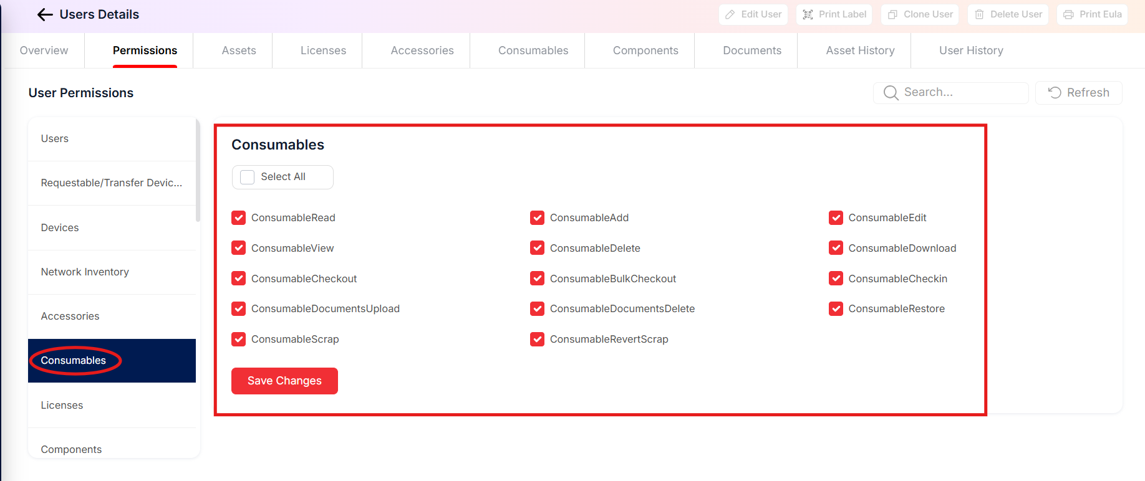
Task: Check the Select All checkbox
Action: (x=248, y=177)
